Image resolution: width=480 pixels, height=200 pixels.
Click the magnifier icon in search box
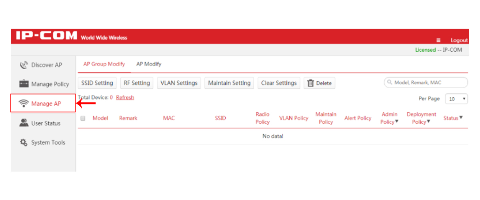[390, 82]
